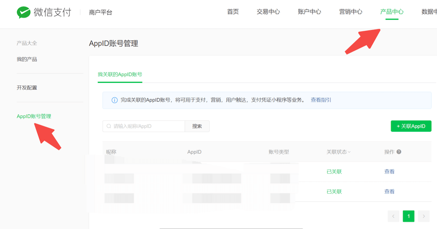Viewport: 437px width, 229px height.
Task: Select the 产品中心 menu item
Action: point(392,12)
